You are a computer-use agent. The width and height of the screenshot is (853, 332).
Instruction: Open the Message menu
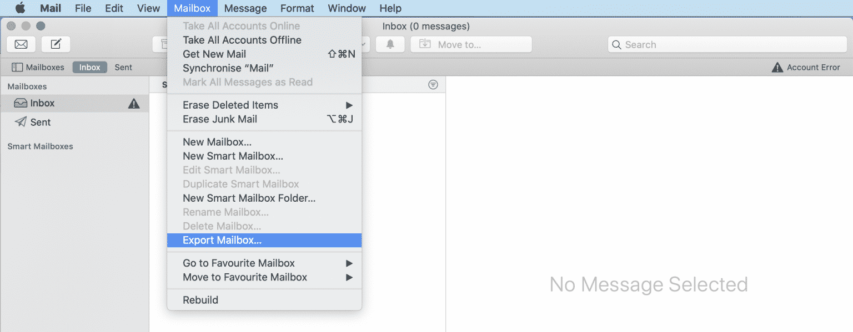245,8
